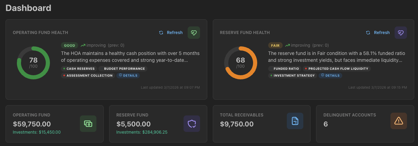418x146 pixels.
Task: Select the Investment Strategy tag
Action: click(292, 76)
